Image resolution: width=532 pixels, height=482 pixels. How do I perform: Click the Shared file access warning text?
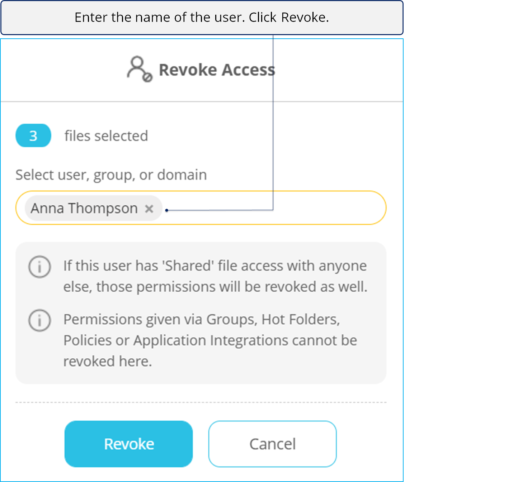(215, 276)
